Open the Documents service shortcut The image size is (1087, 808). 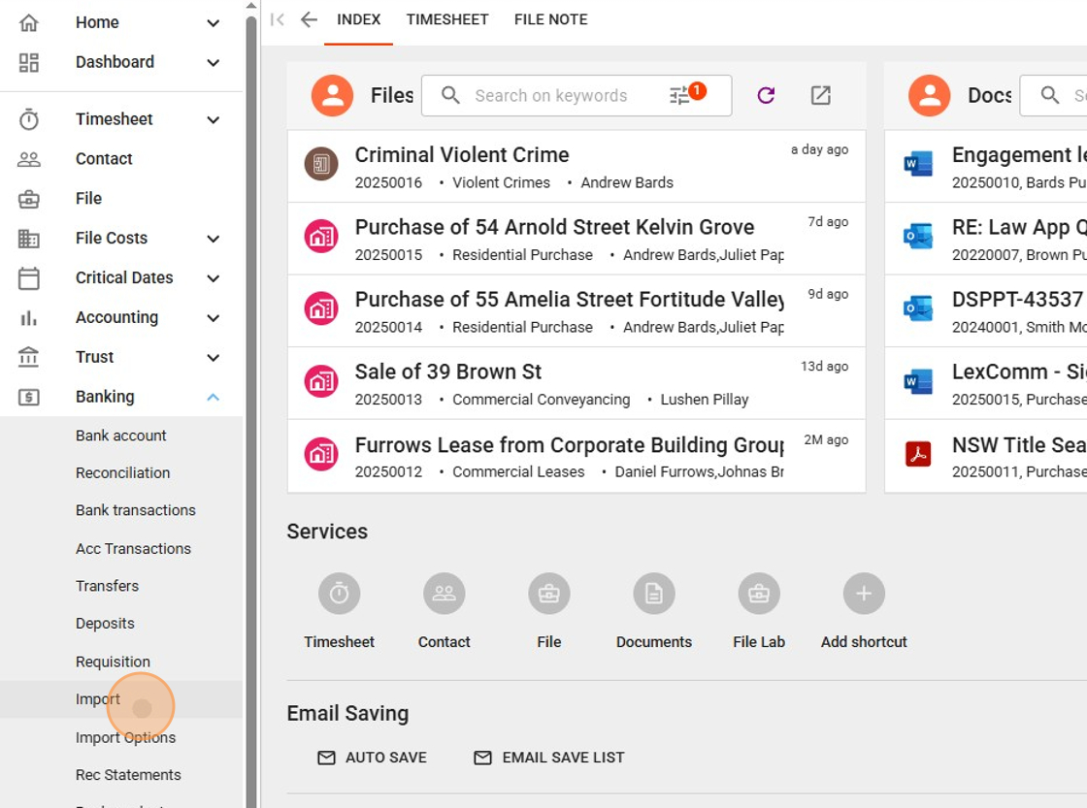[654, 594]
